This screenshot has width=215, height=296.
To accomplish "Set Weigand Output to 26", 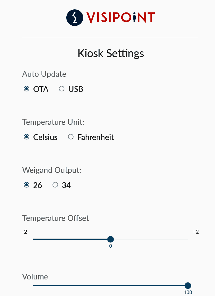I will coord(27,185).
